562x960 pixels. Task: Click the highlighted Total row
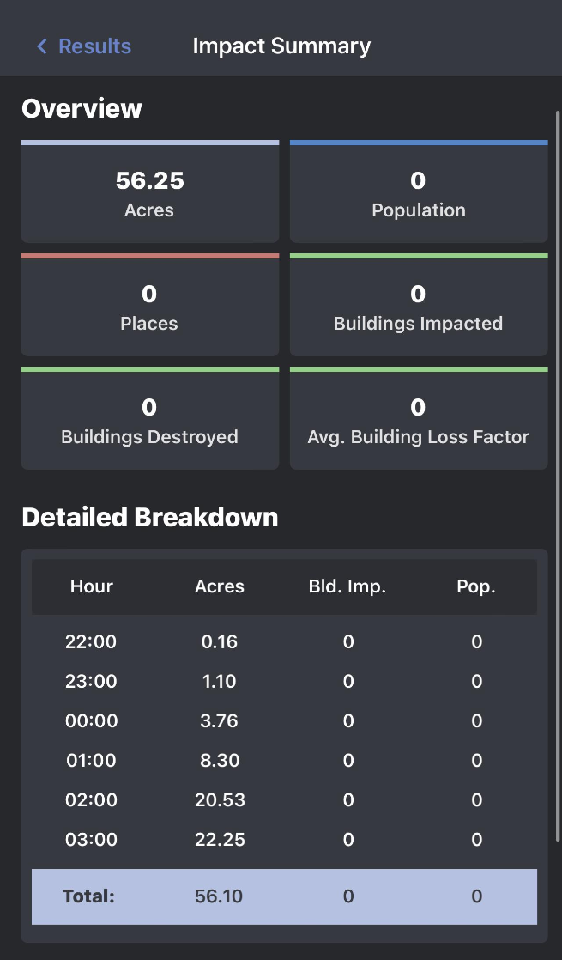tap(284, 896)
